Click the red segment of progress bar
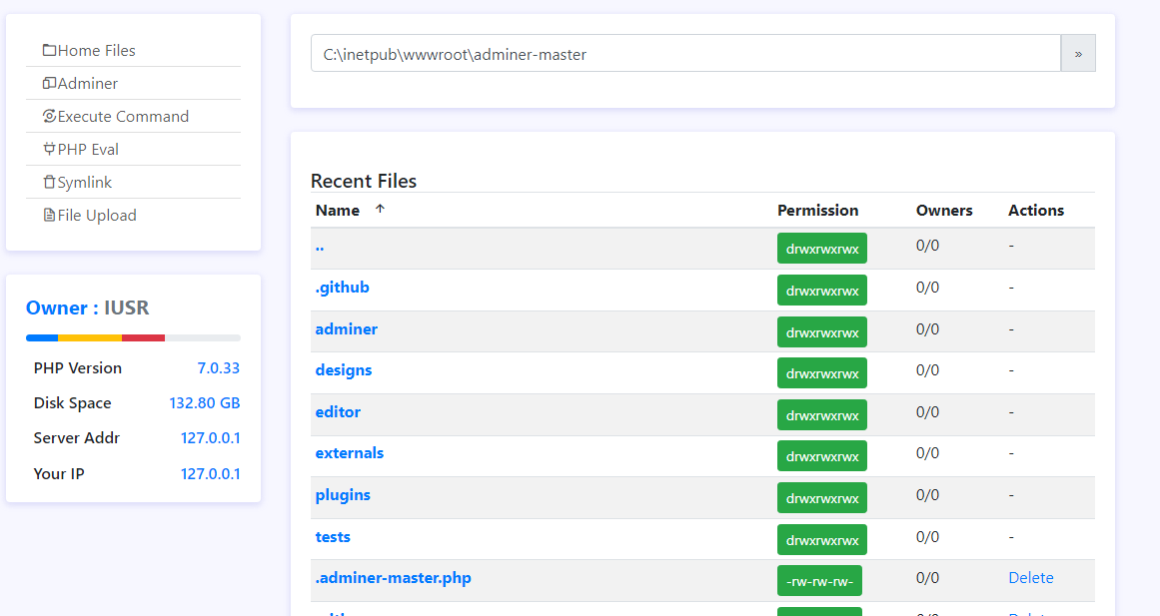The image size is (1160, 616). tap(144, 337)
